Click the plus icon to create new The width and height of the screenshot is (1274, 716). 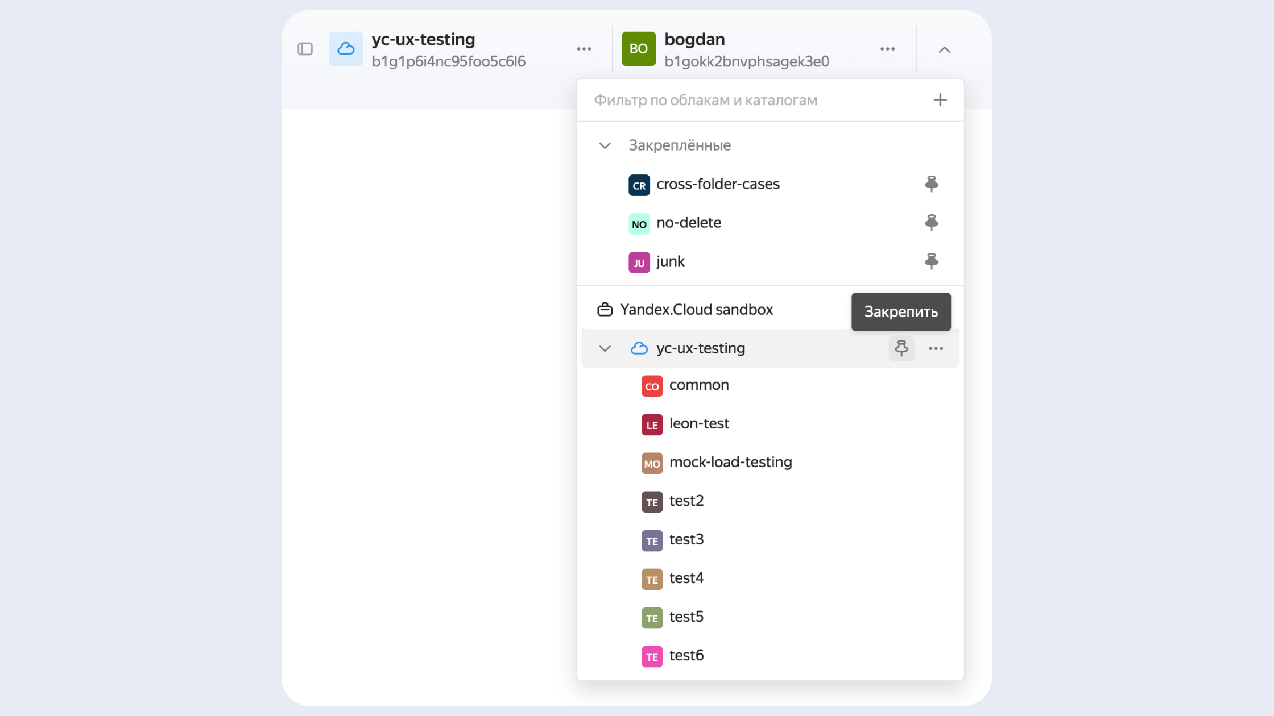pyautogui.click(x=940, y=100)
